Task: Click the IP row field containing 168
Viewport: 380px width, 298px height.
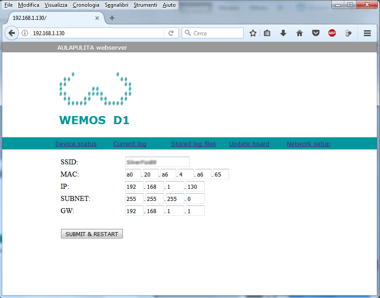Action: click(x=155, y=186)
